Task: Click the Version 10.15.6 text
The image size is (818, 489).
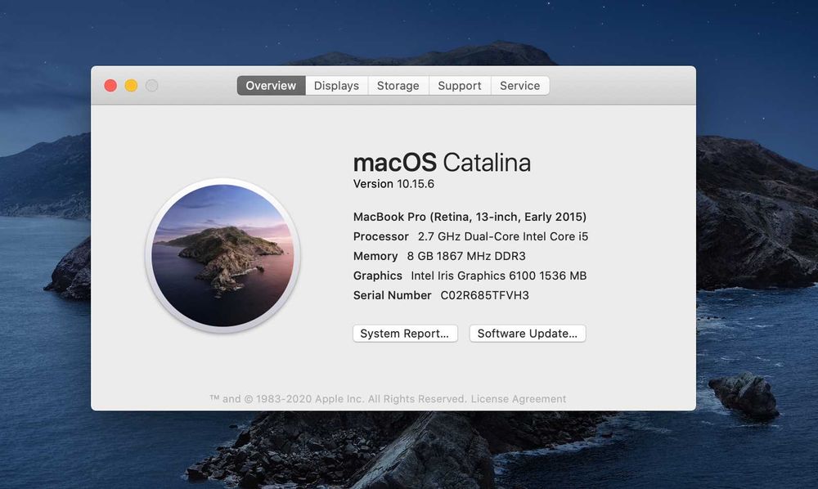Action: pos(394,184)
